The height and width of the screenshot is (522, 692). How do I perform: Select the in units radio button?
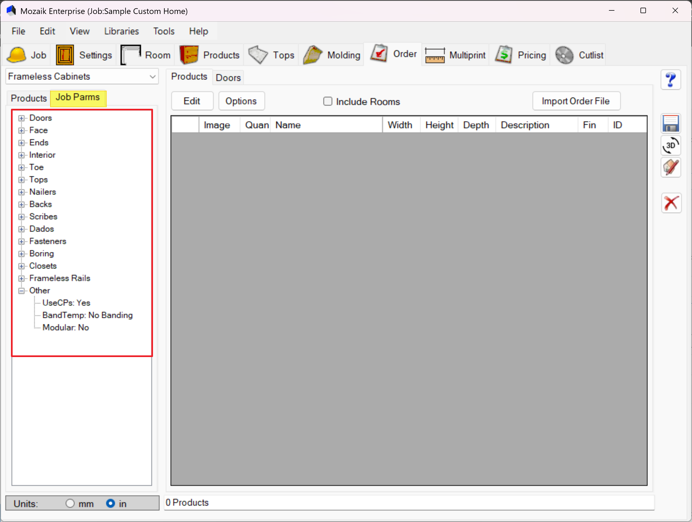tap(110, 503)
